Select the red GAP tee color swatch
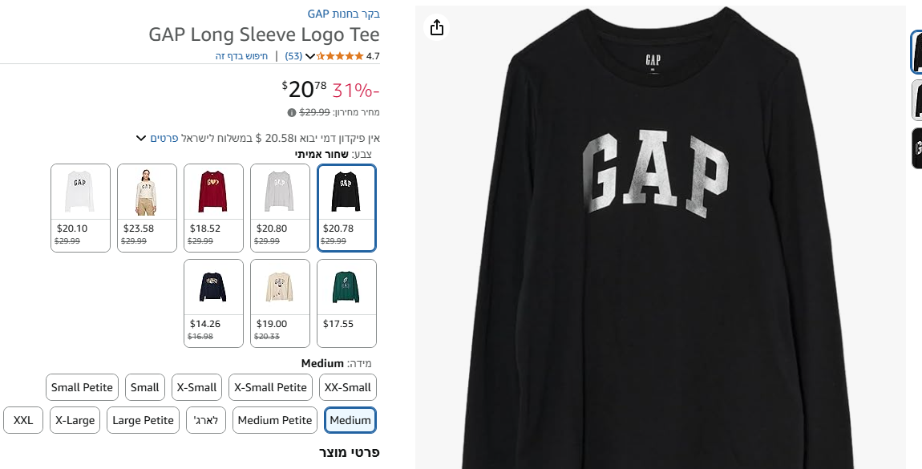Viewport: 922px width, 469px height. 213,208
